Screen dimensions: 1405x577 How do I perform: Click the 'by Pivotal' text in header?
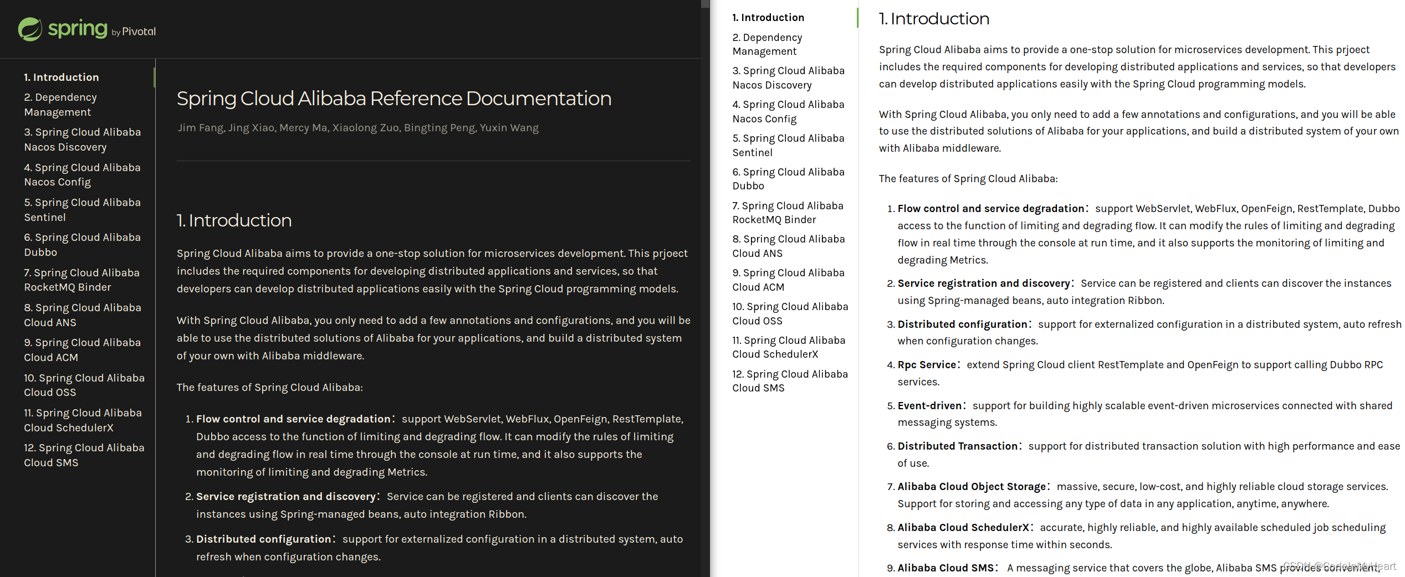pyautogui.click(x=134, y=32)
